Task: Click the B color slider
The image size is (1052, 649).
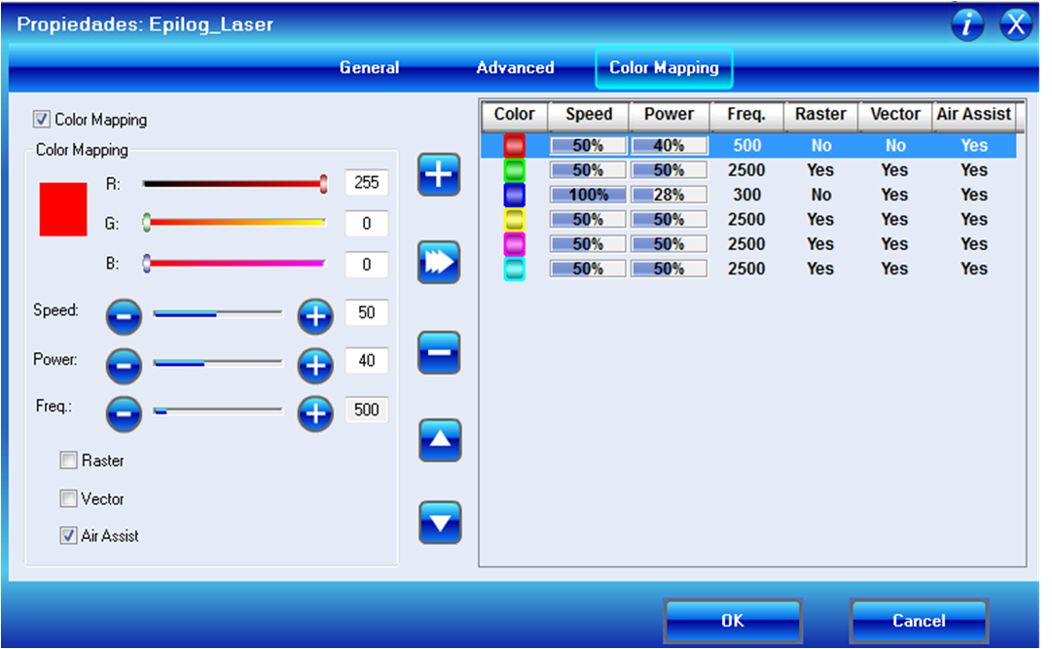Action: click(235, 263)
